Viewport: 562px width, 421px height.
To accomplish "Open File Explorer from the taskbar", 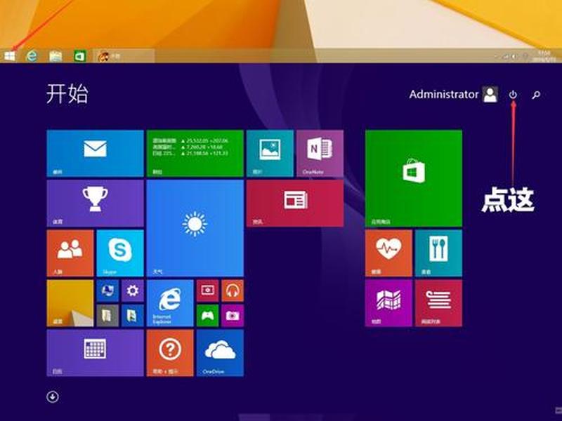I will pyautogui.click(x=55, y=56).
